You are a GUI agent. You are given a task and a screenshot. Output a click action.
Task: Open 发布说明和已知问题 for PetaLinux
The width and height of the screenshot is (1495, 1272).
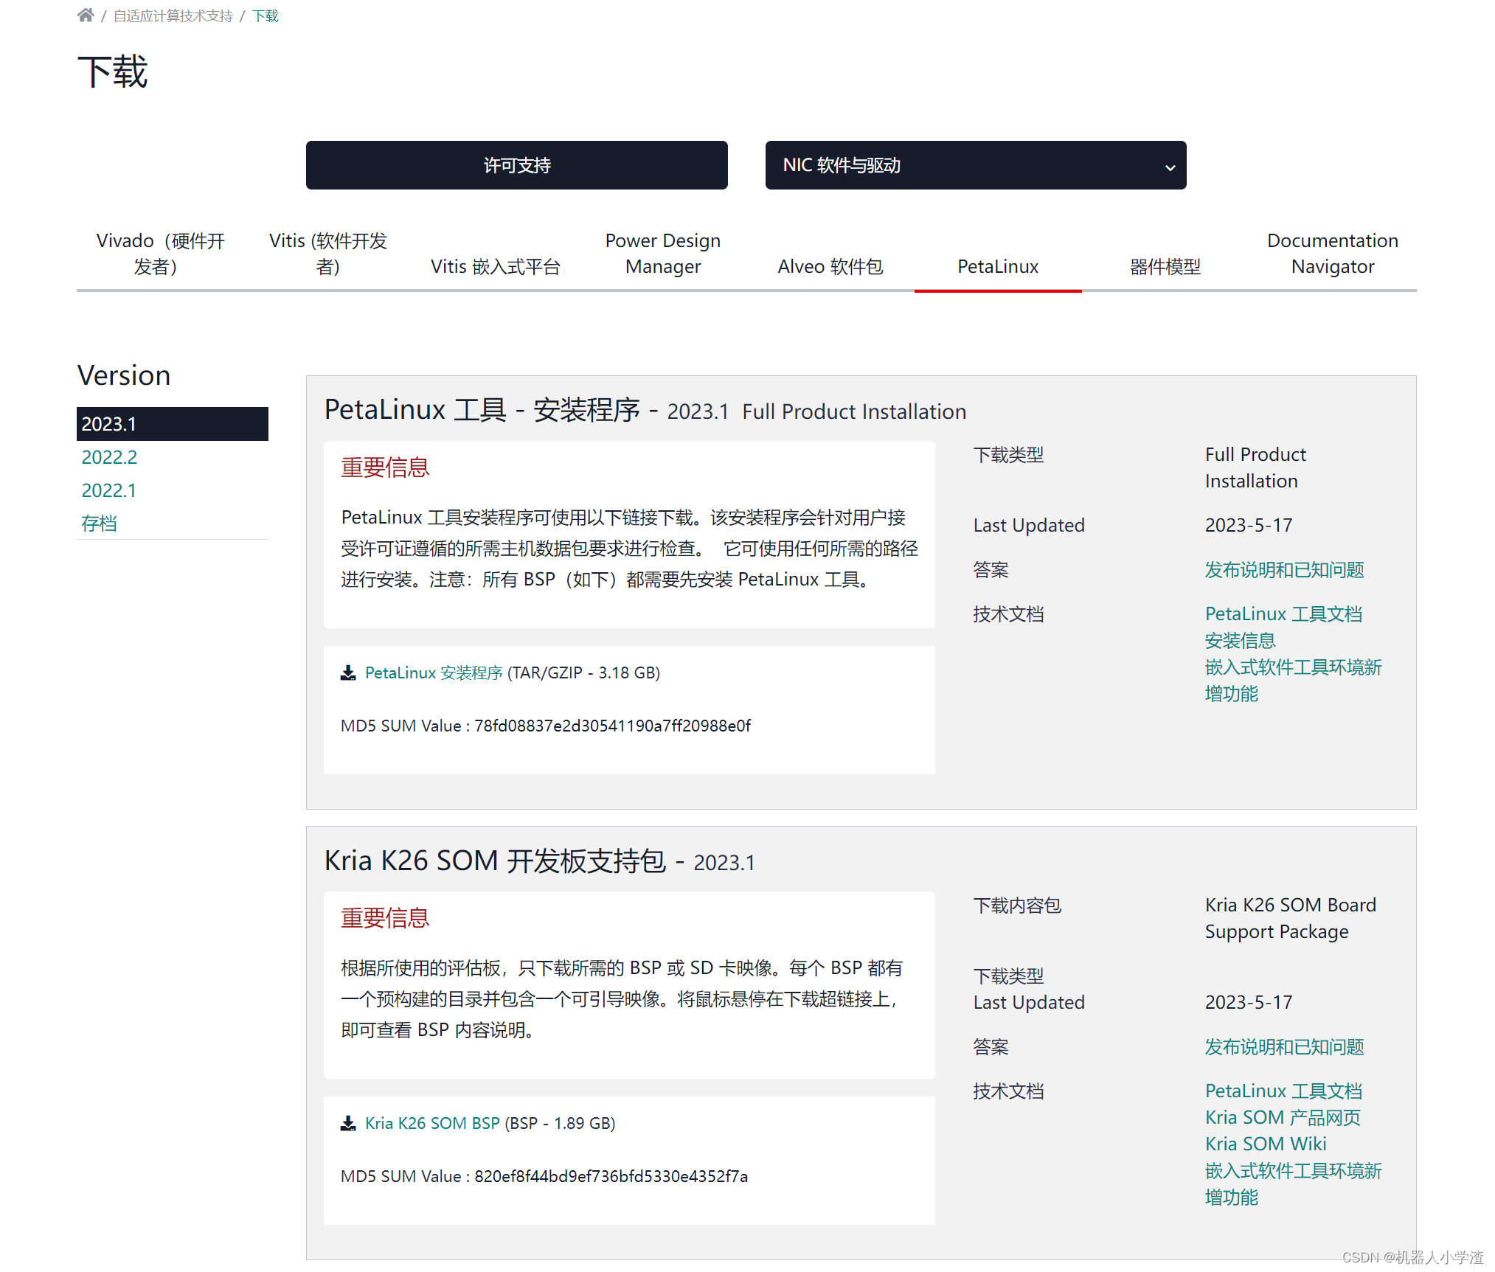(x=1283, y=569)
